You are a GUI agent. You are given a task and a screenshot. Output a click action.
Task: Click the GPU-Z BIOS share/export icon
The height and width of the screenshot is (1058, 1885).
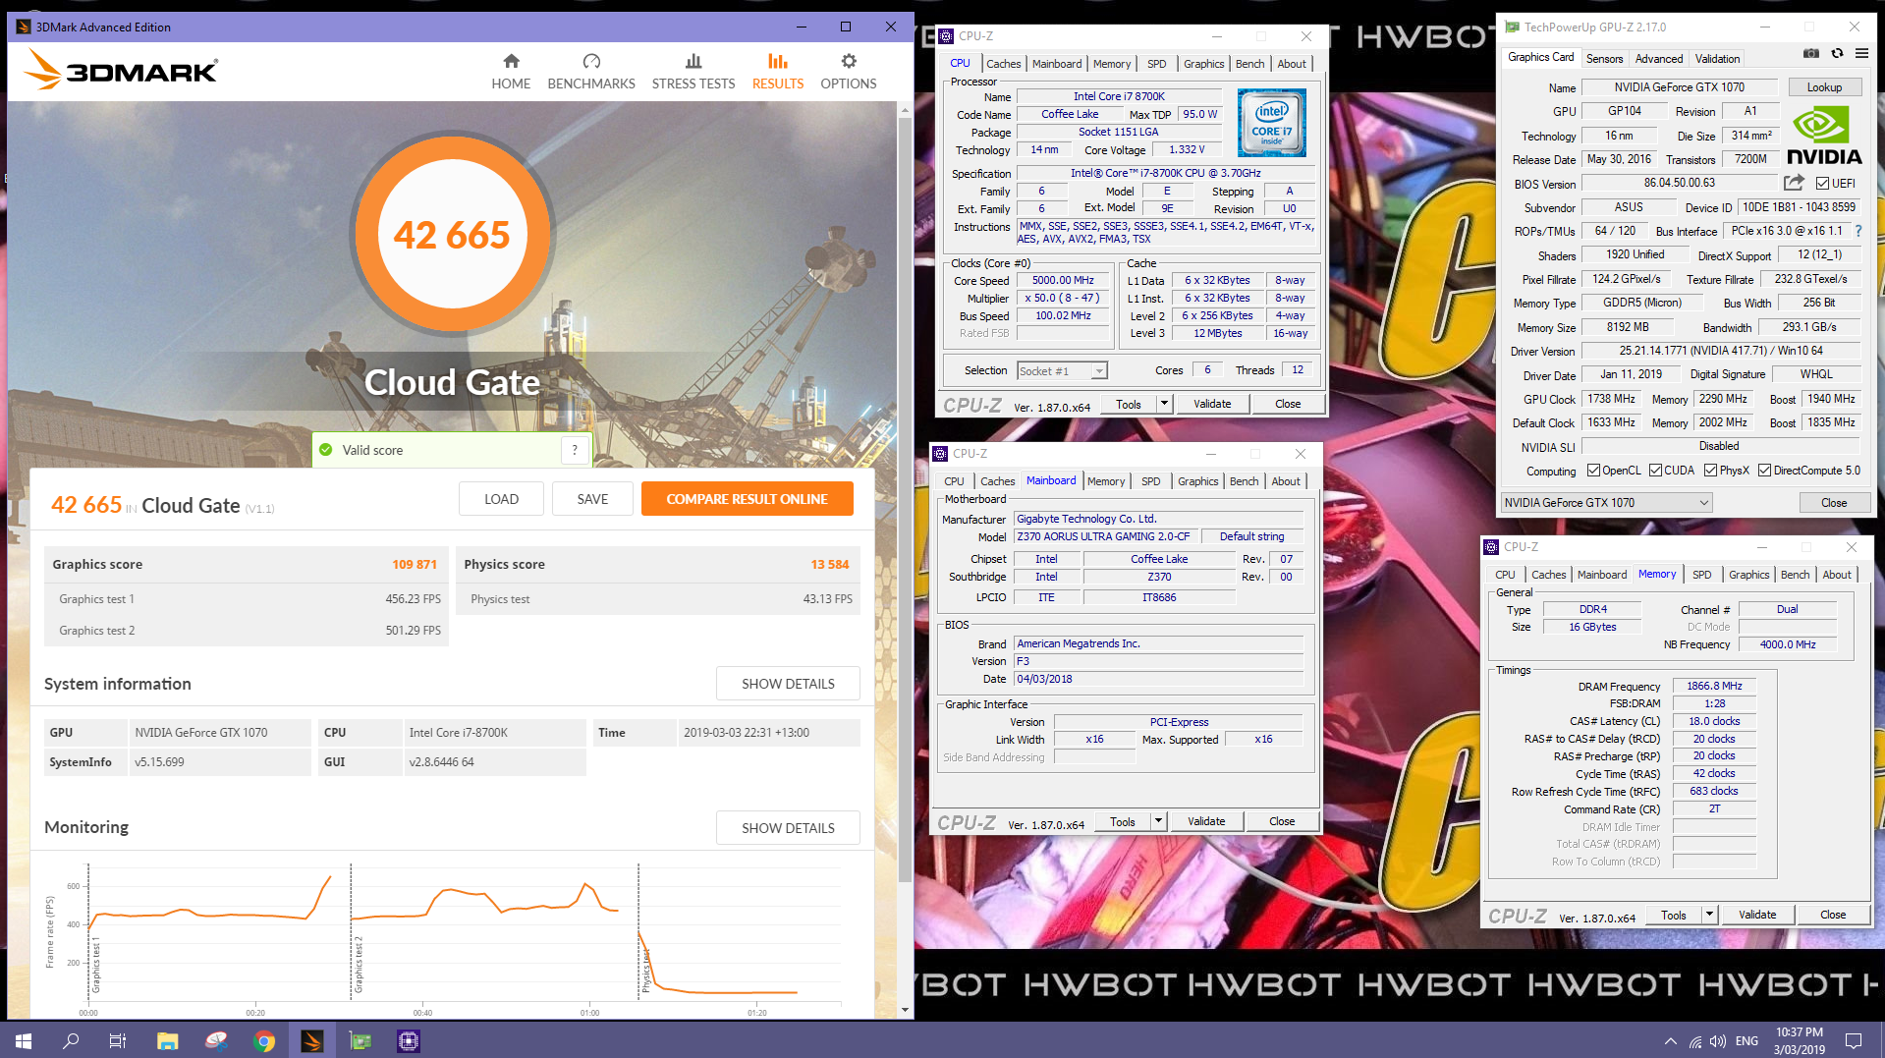pos(1794,183)
